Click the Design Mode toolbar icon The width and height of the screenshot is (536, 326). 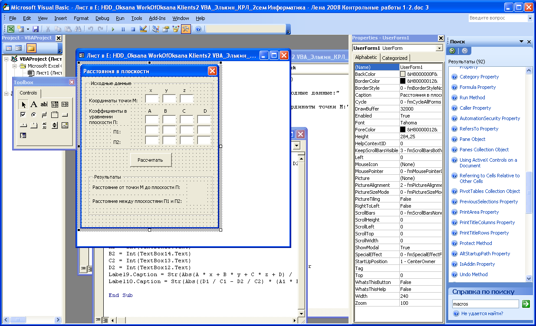143,29
